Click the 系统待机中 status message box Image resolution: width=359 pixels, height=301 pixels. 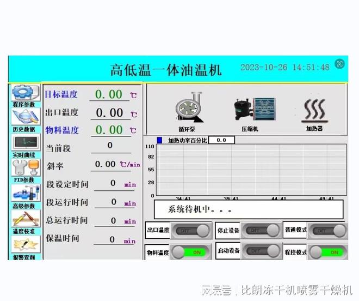249,209
